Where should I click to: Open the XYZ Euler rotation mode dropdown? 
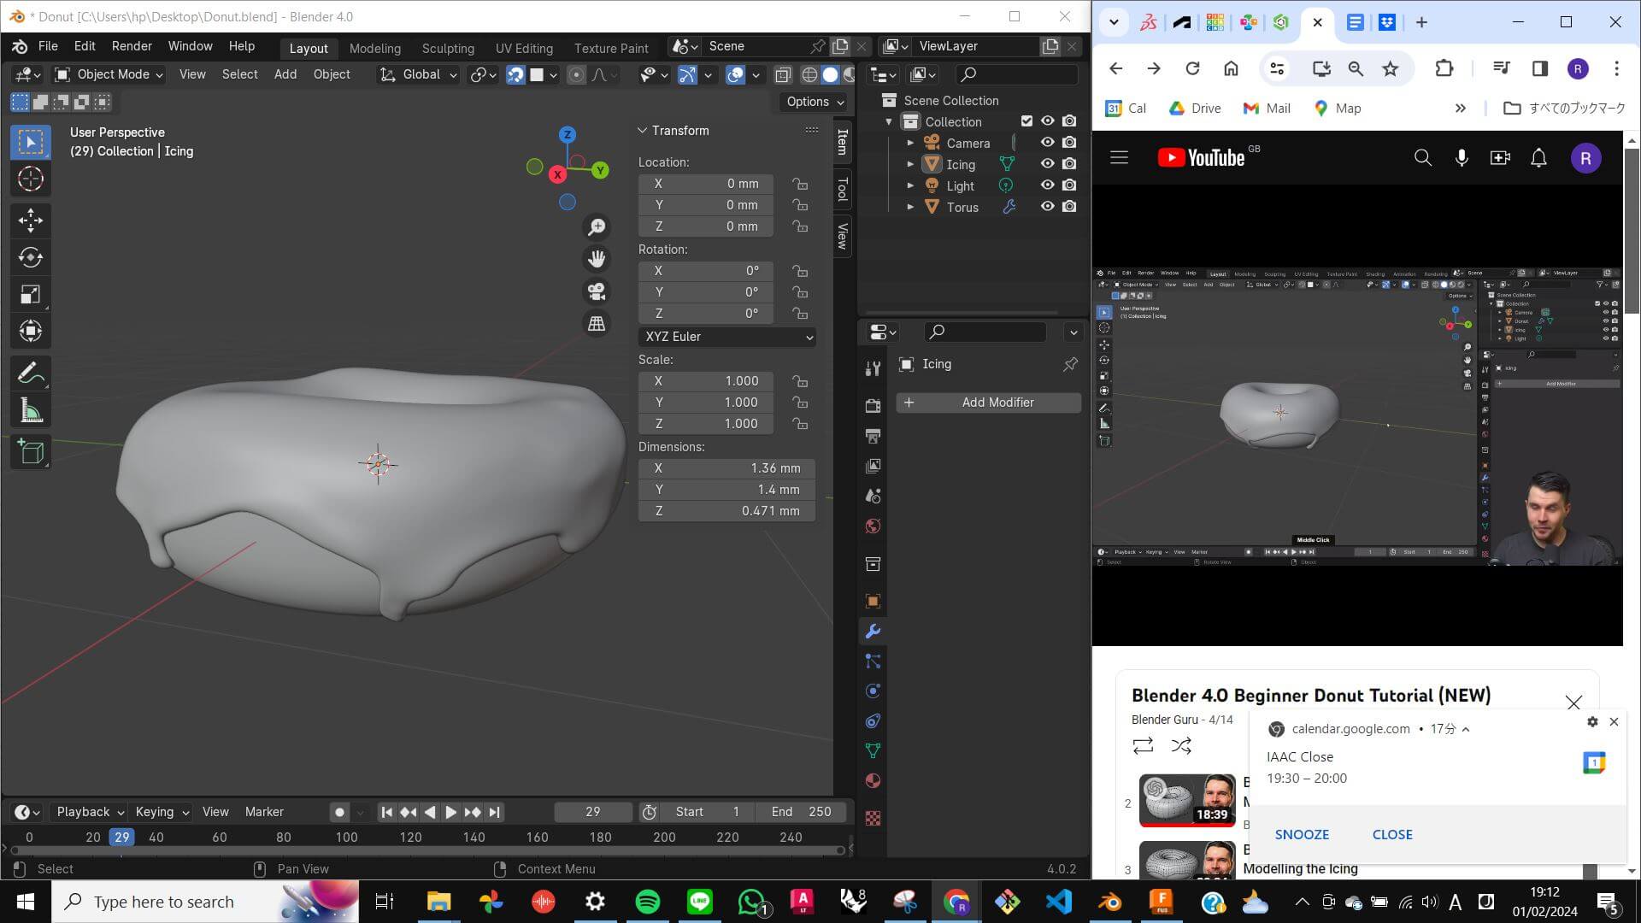click(x=726, y=337)
